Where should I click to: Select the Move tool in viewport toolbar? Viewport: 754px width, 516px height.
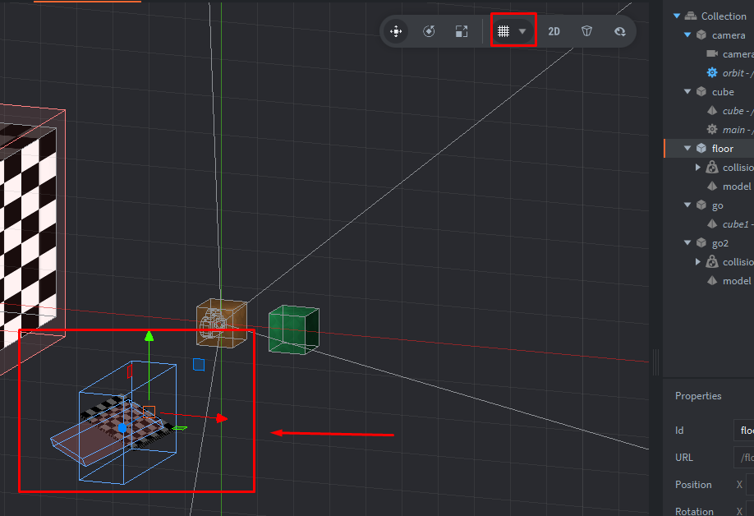pos(396,31)
